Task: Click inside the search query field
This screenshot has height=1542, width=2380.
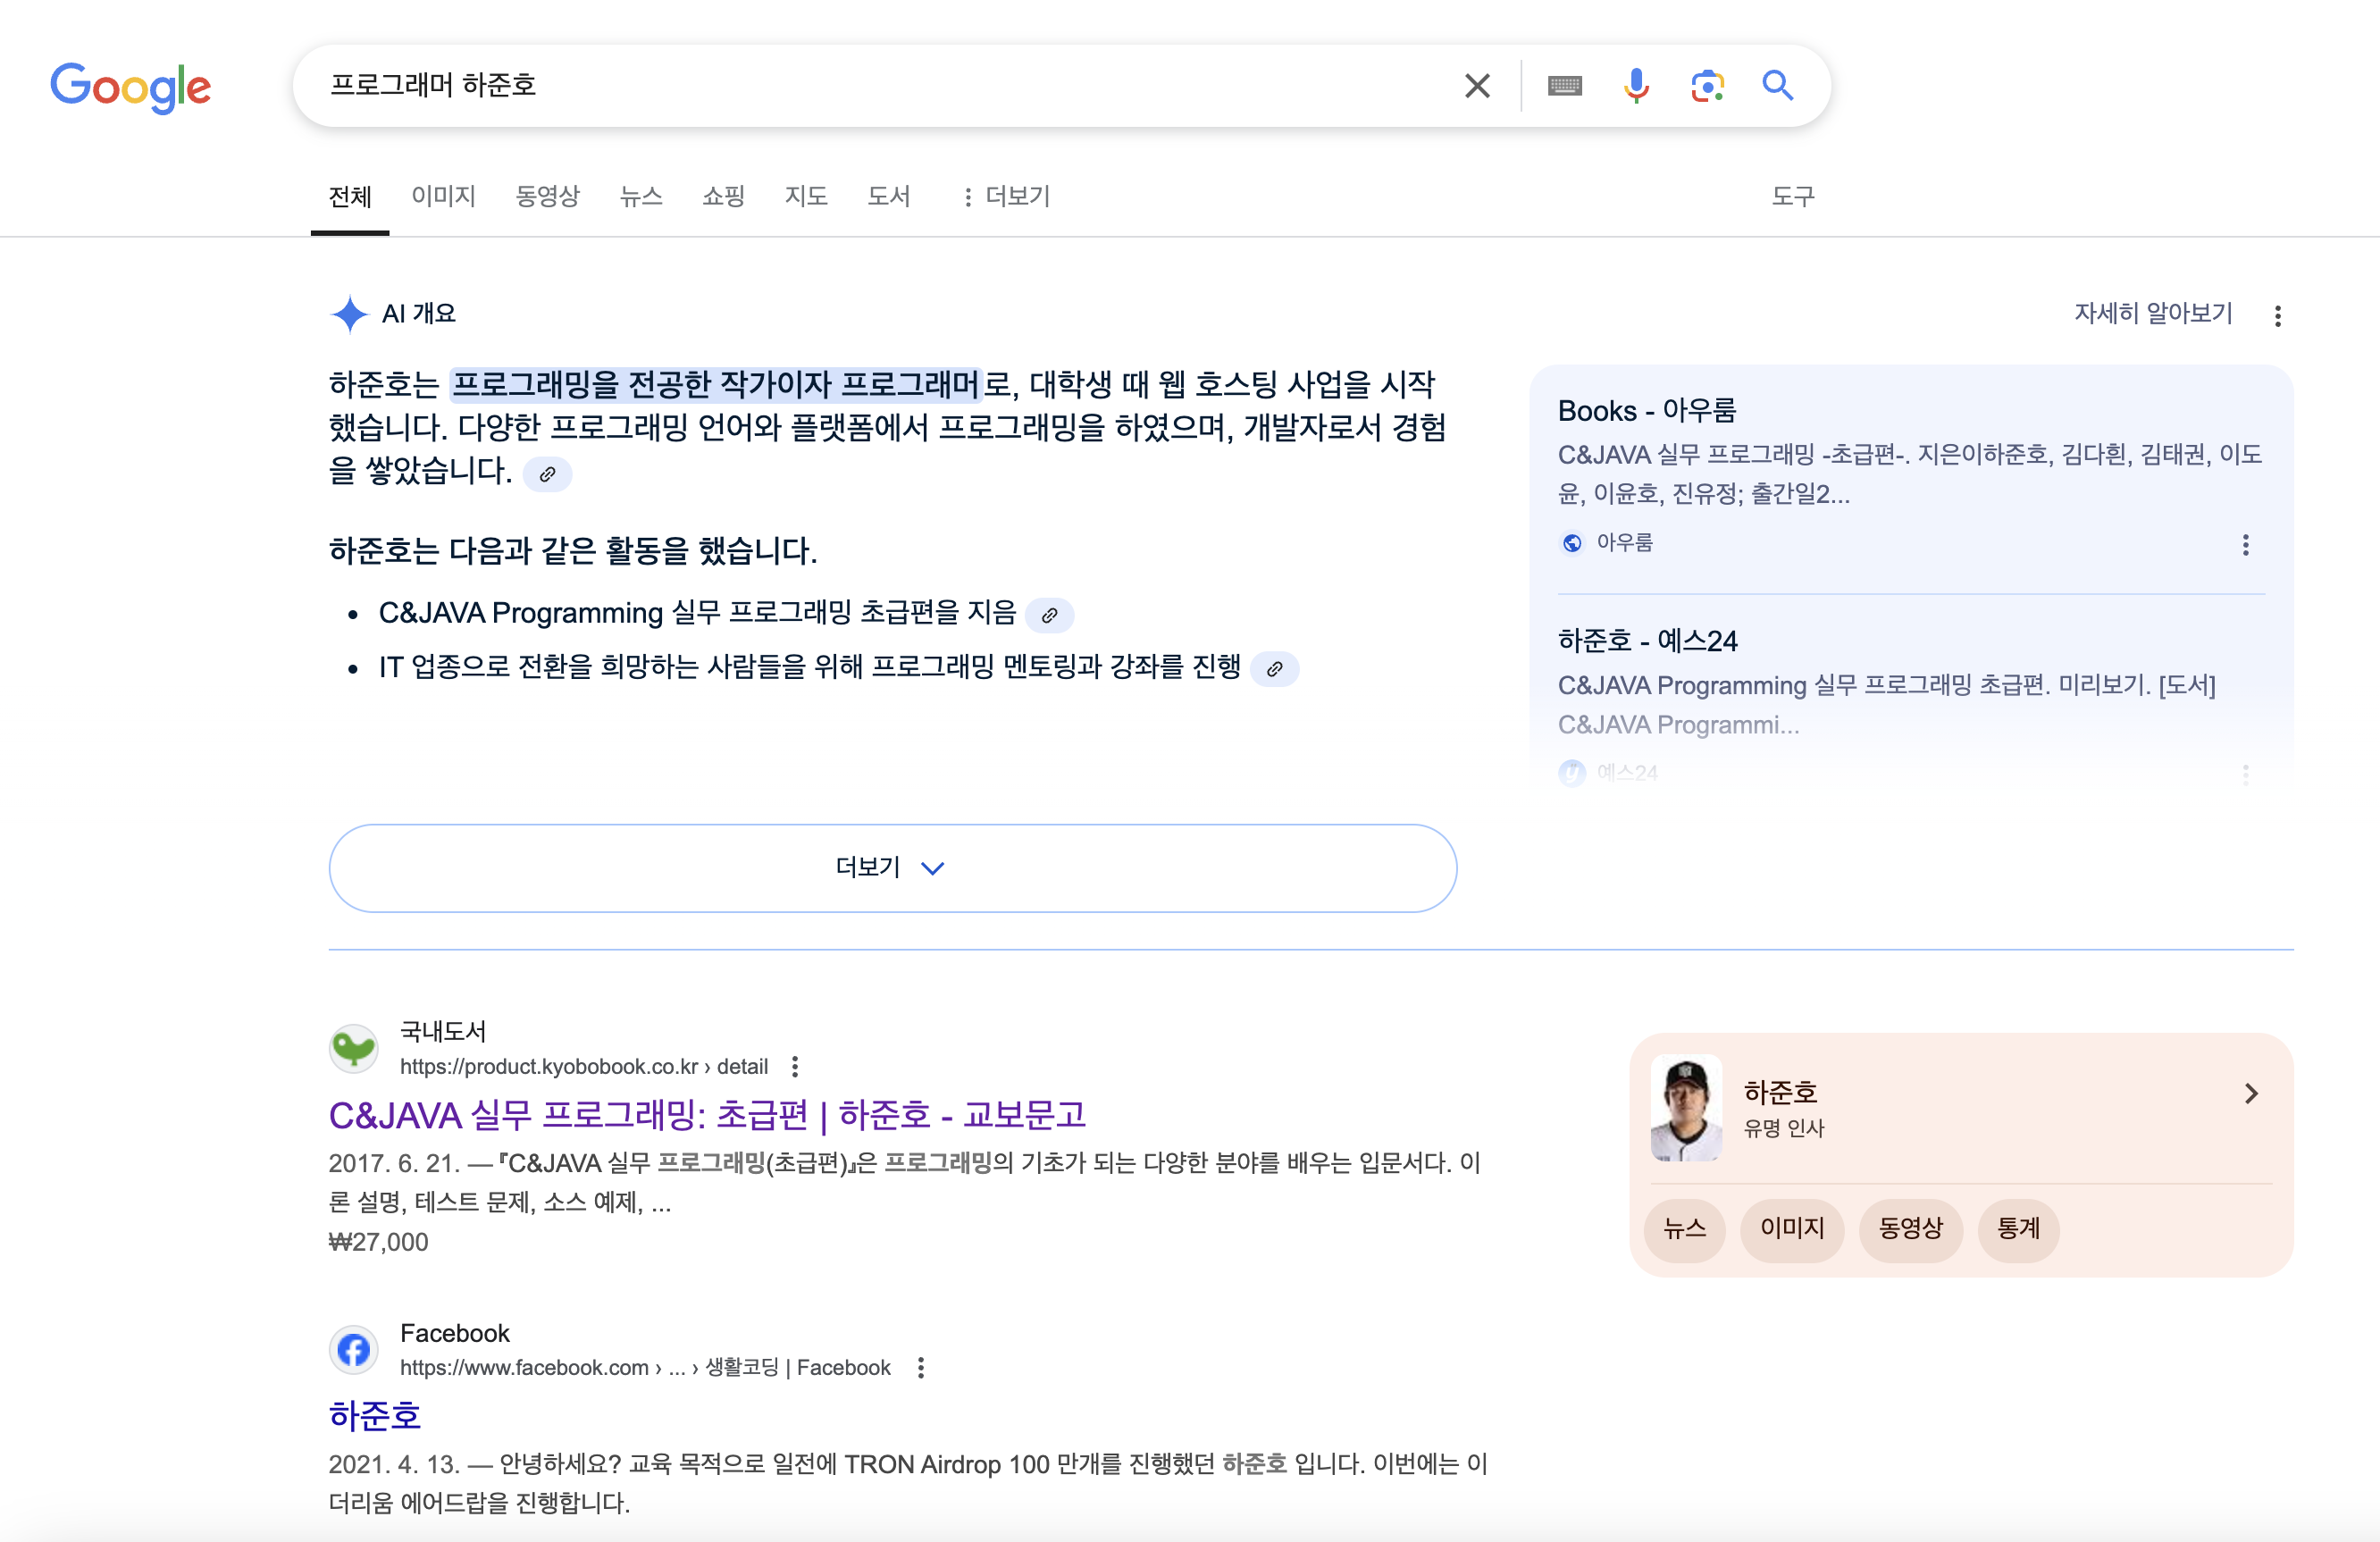Action: (x=880, y=86)
